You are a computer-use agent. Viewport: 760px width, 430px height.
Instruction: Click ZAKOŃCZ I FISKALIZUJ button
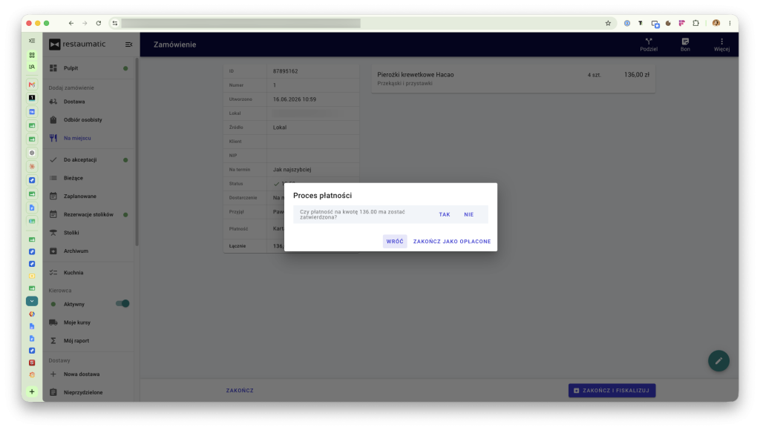(x=612, y=390)
